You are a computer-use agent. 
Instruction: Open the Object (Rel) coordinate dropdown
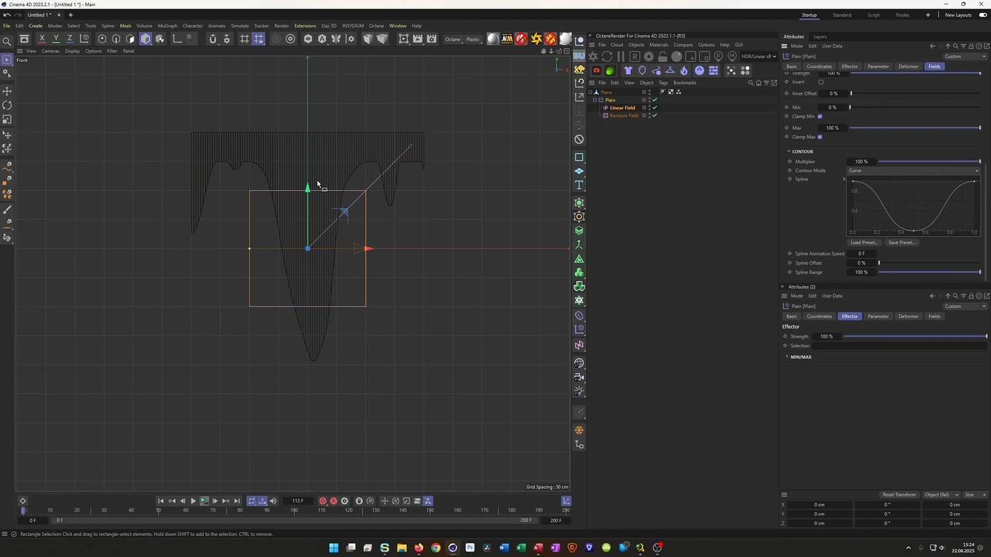click(x=942, y=495)
